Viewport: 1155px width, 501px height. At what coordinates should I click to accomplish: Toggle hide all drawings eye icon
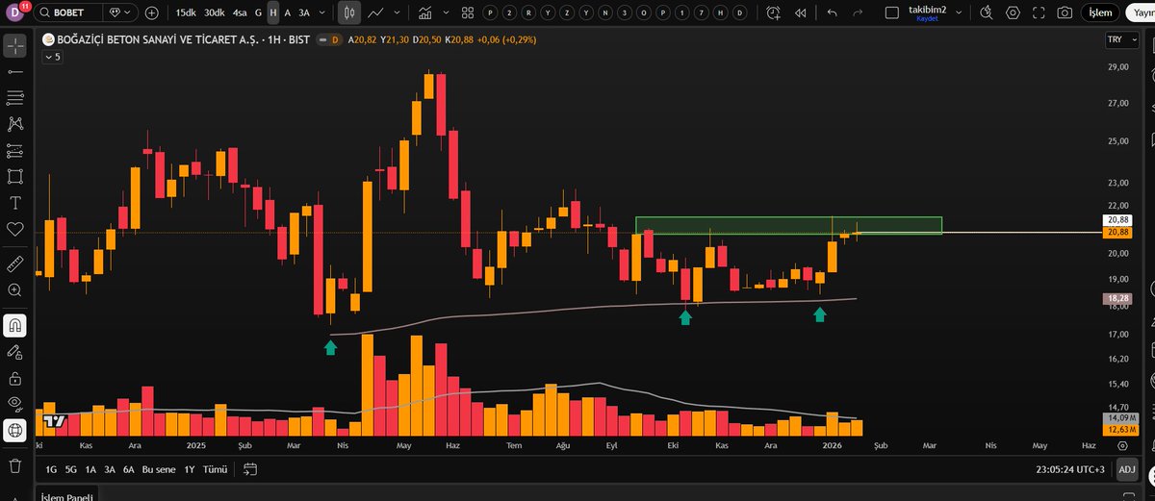tap(15, 404)
